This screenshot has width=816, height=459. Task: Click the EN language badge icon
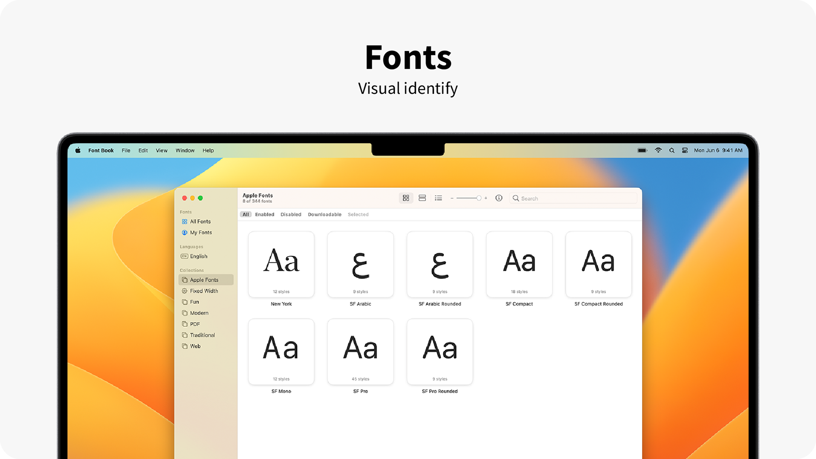[x=184, y=256]
